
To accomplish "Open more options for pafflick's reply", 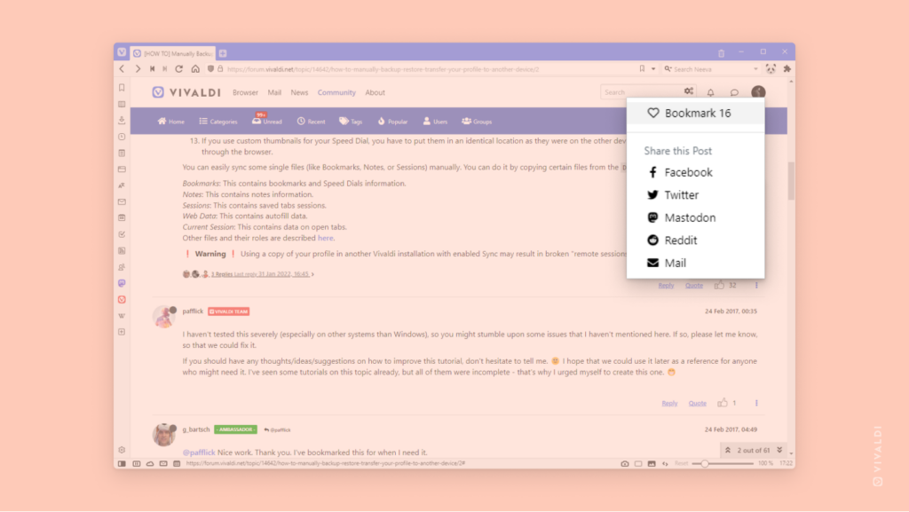I will tap(756, 403).
